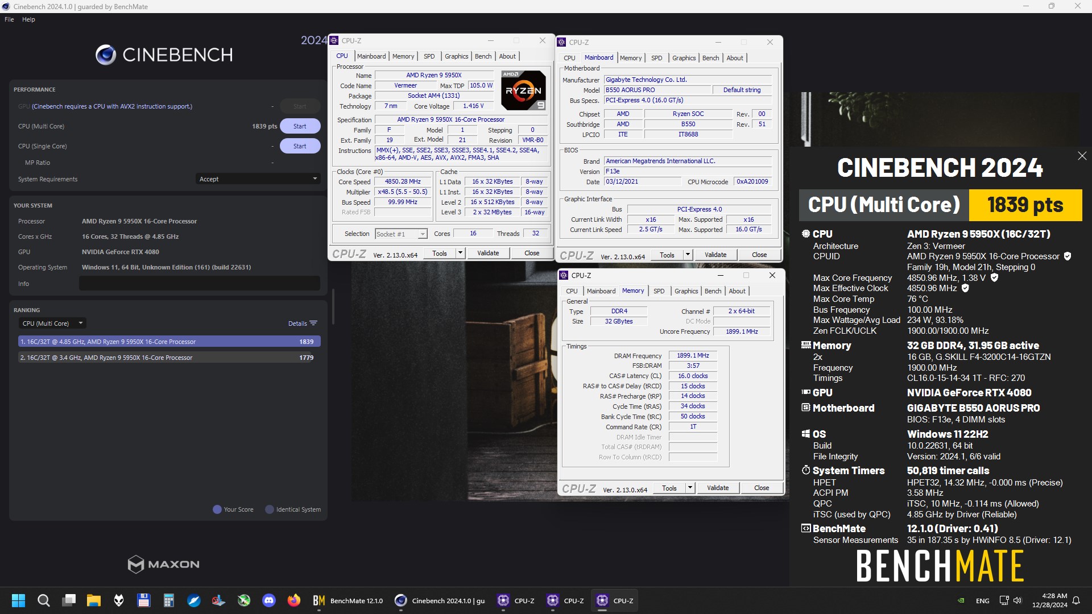Open the Socket #1 selection dropdown
Image resolution: width=1092 pixels, height=614 pixels.
pyautogui.click(x=401, y=234)
